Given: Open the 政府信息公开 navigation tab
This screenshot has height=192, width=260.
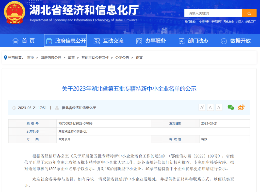Looking at the screenshot, I should [x=66, y=41].
